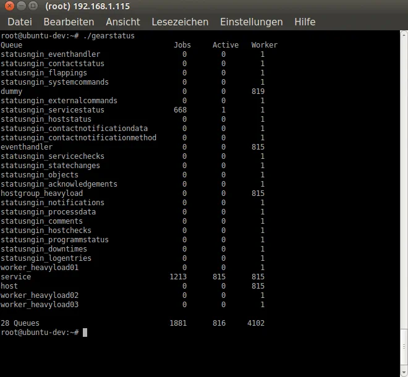This screenshot has width=408, height=377.
Task: Open the Einstellungen menu
Action: (x=252, y=22)
